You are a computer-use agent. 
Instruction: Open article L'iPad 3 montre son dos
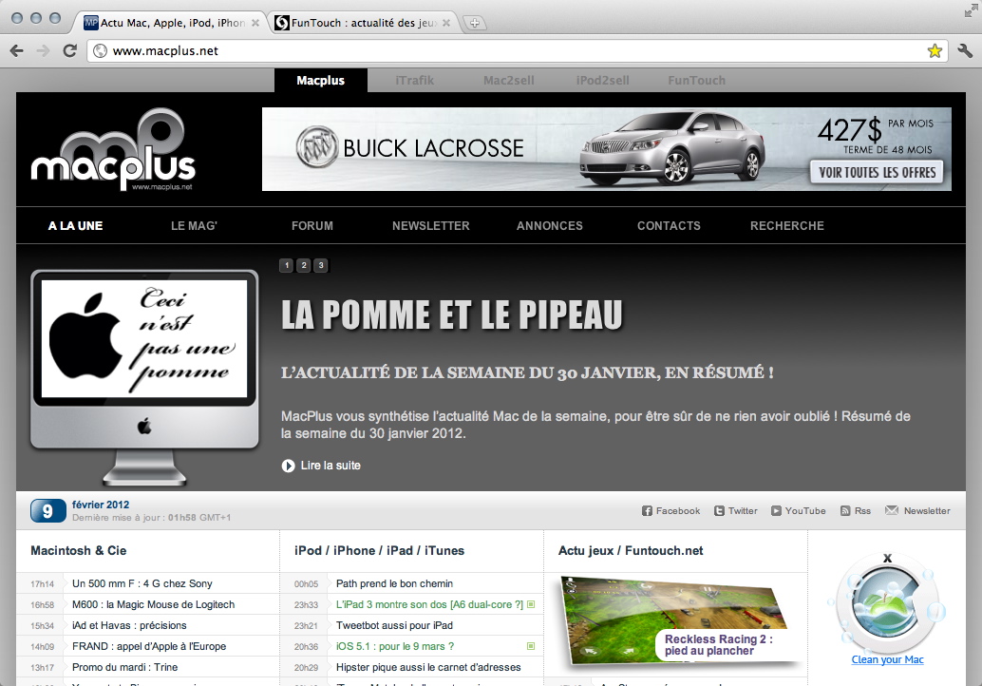(429, 604)
